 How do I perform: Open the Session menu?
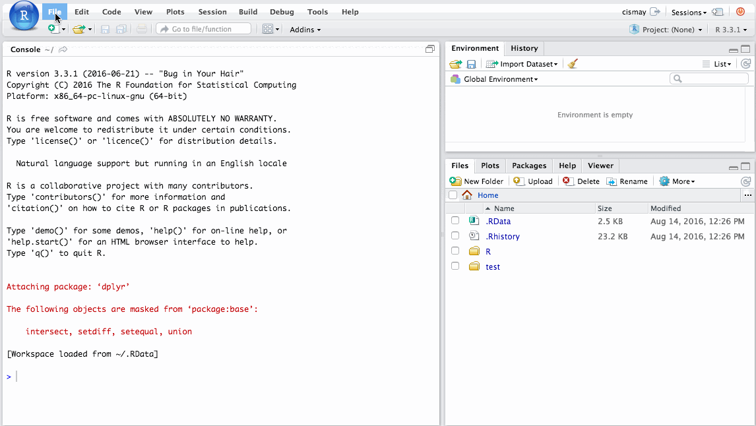(212, 12)
